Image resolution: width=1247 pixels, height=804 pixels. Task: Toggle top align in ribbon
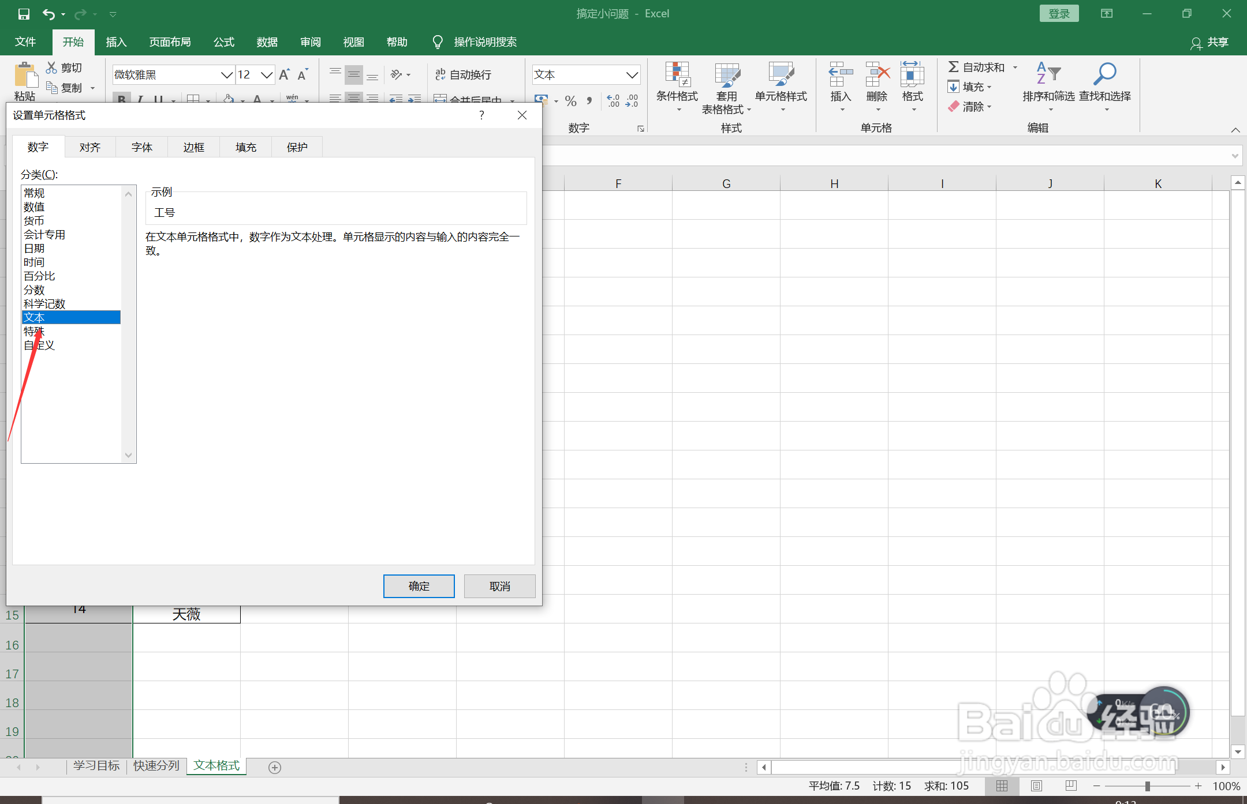click(x=335, y=74)
